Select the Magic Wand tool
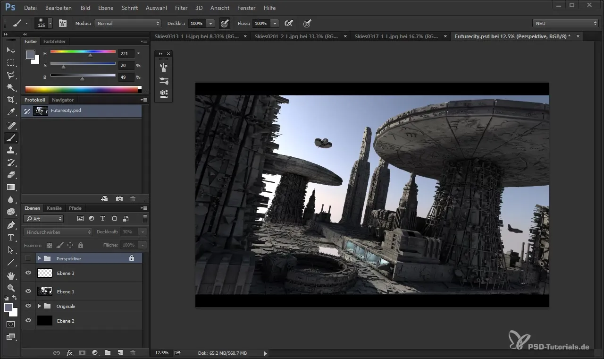The width and height of the screenshot is (604, 359). point(11,87)
